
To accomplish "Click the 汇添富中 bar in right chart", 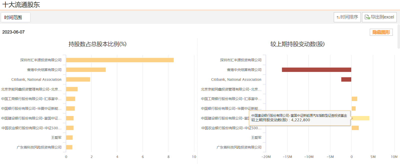I will (x=354, y=99).
